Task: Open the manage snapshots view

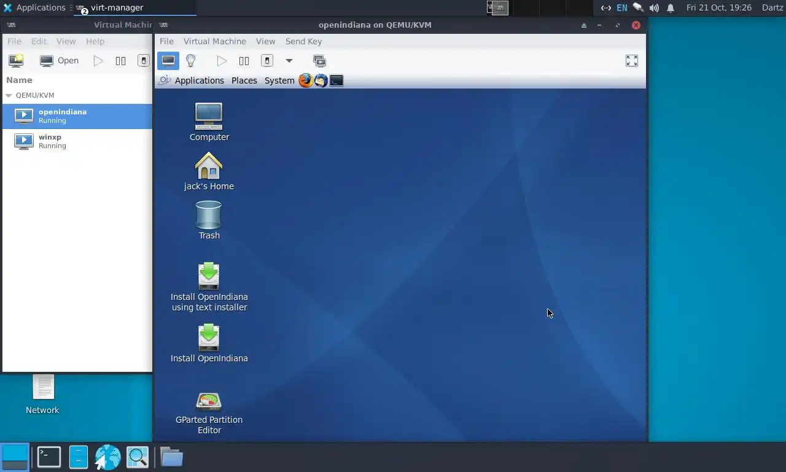Action: click(319, 60)
